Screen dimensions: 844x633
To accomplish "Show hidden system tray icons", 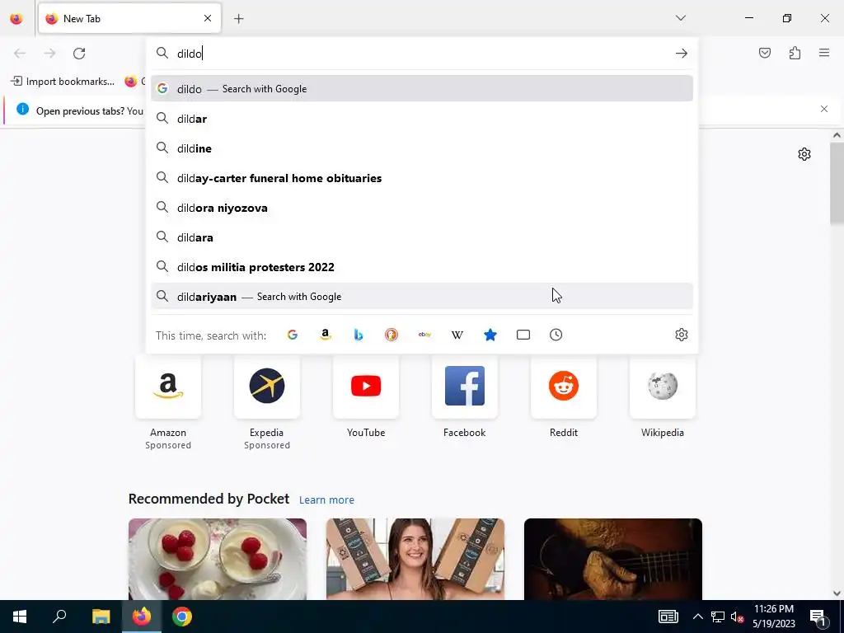I will pos(697,617).
